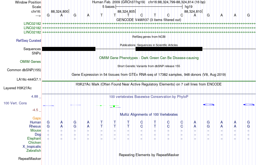Screen dimensions: 256x165
Task: Click the 88,324,800 coordinate marker
Action: click(x=60, y=11)
